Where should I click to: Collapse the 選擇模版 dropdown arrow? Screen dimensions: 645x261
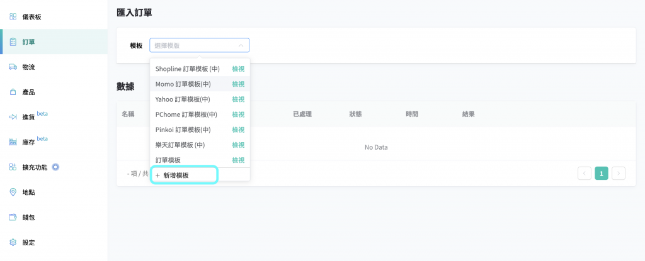241,45
